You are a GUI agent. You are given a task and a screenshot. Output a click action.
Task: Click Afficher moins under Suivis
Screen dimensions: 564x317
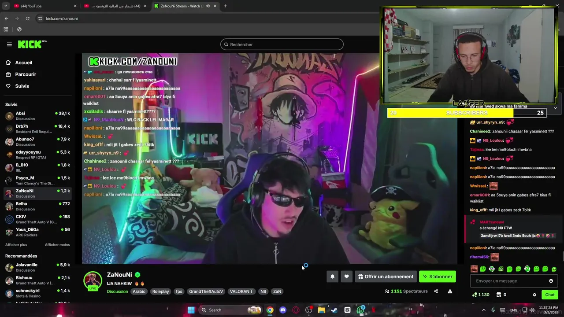(x=57, y=245)
